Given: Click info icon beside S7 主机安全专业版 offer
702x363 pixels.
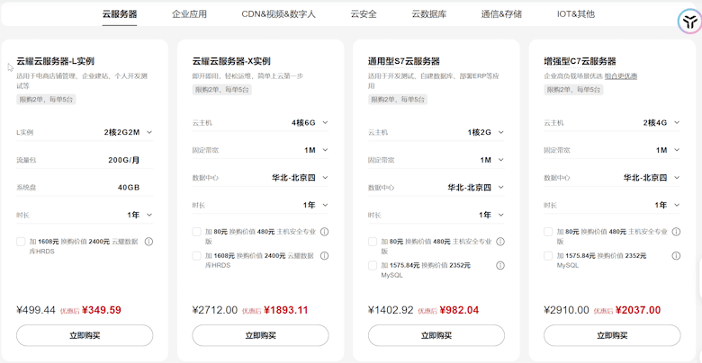Looking at the screenshot, I should [500, 242].
